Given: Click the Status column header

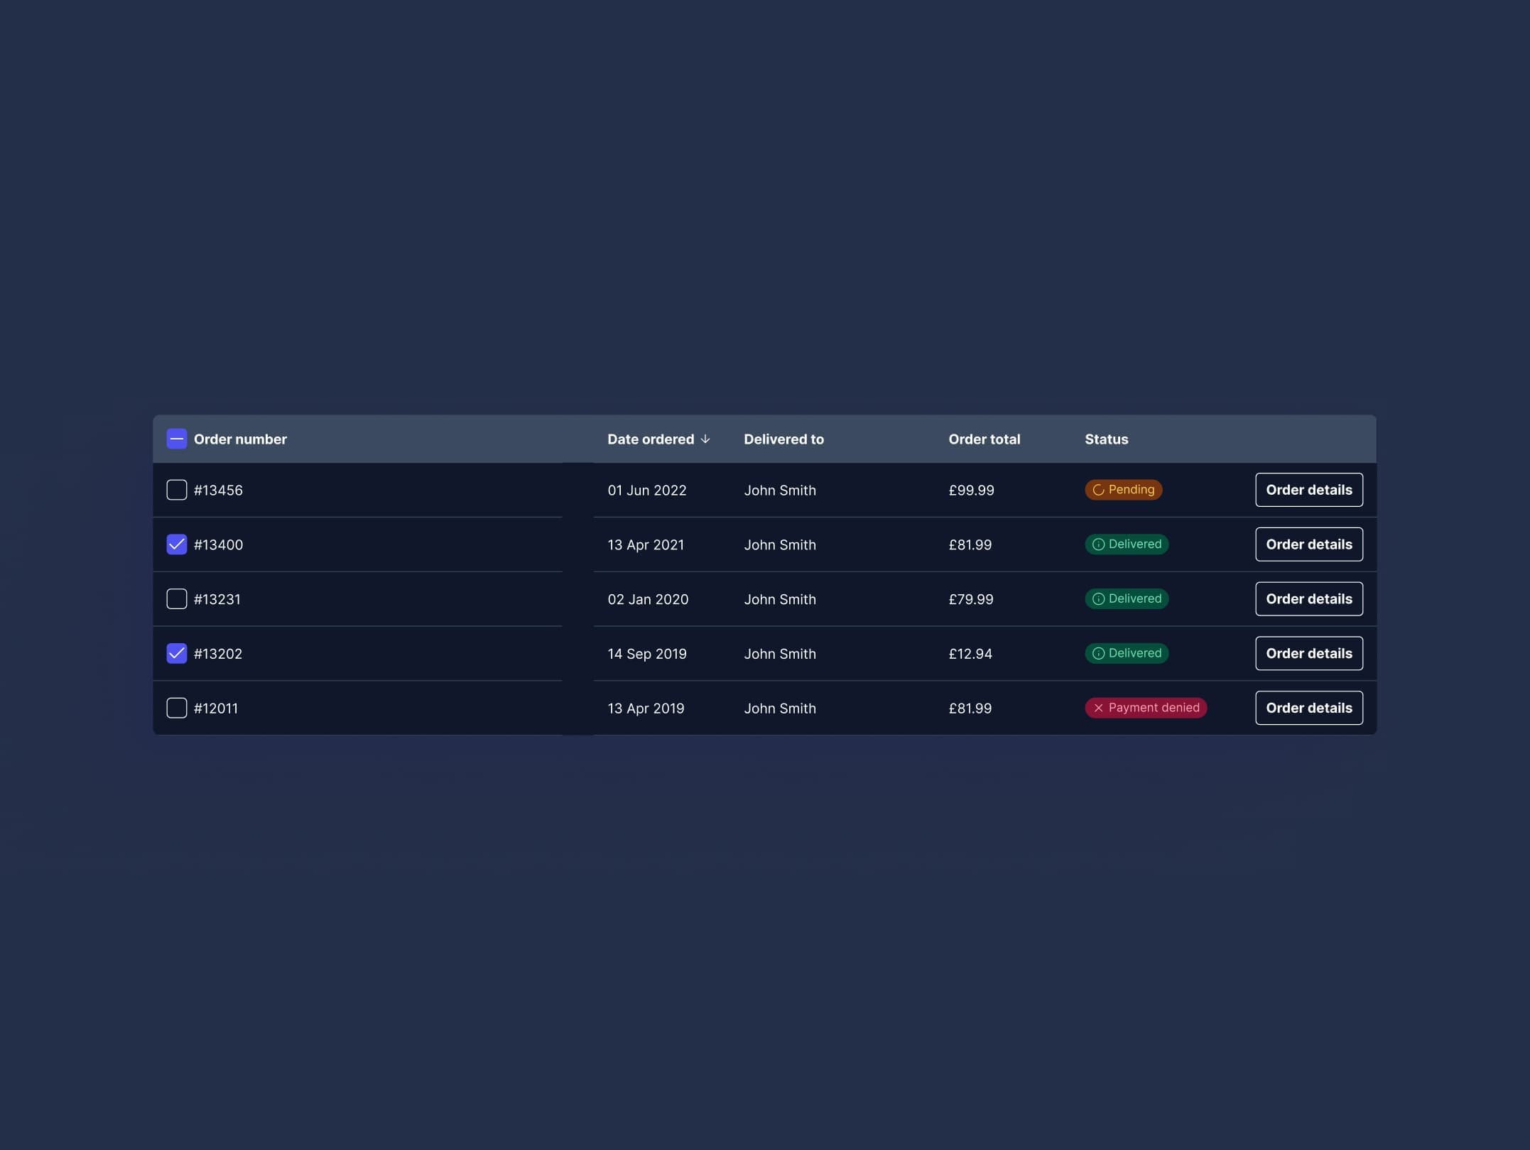Looking at the screenshot, I should pyautogui.click(x=1106, y=439).
